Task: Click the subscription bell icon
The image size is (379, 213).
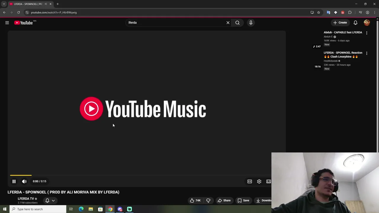Action: coord(47,201)
